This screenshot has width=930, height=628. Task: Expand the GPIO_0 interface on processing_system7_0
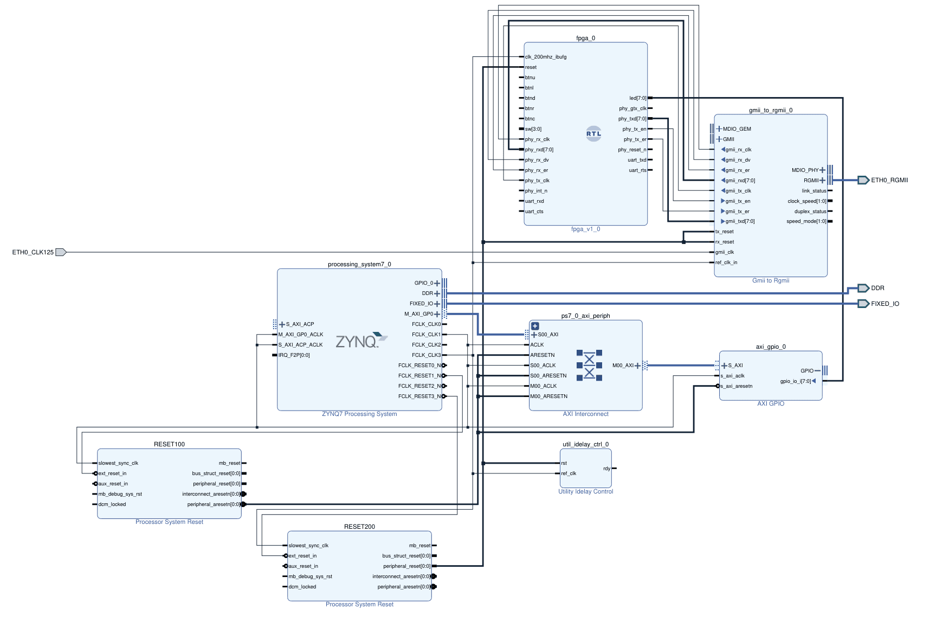click(437, 283)
